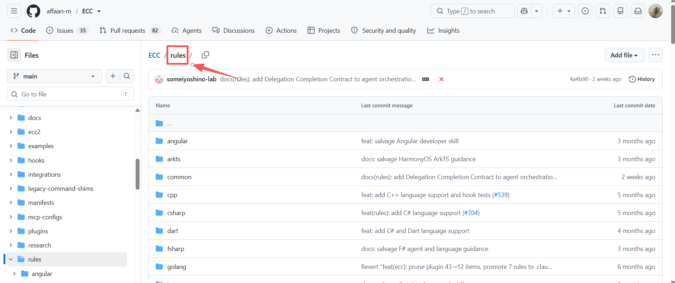The image size is (675, 283).
Task: Open the arkts folder in the file list
Action: [174, 159]
